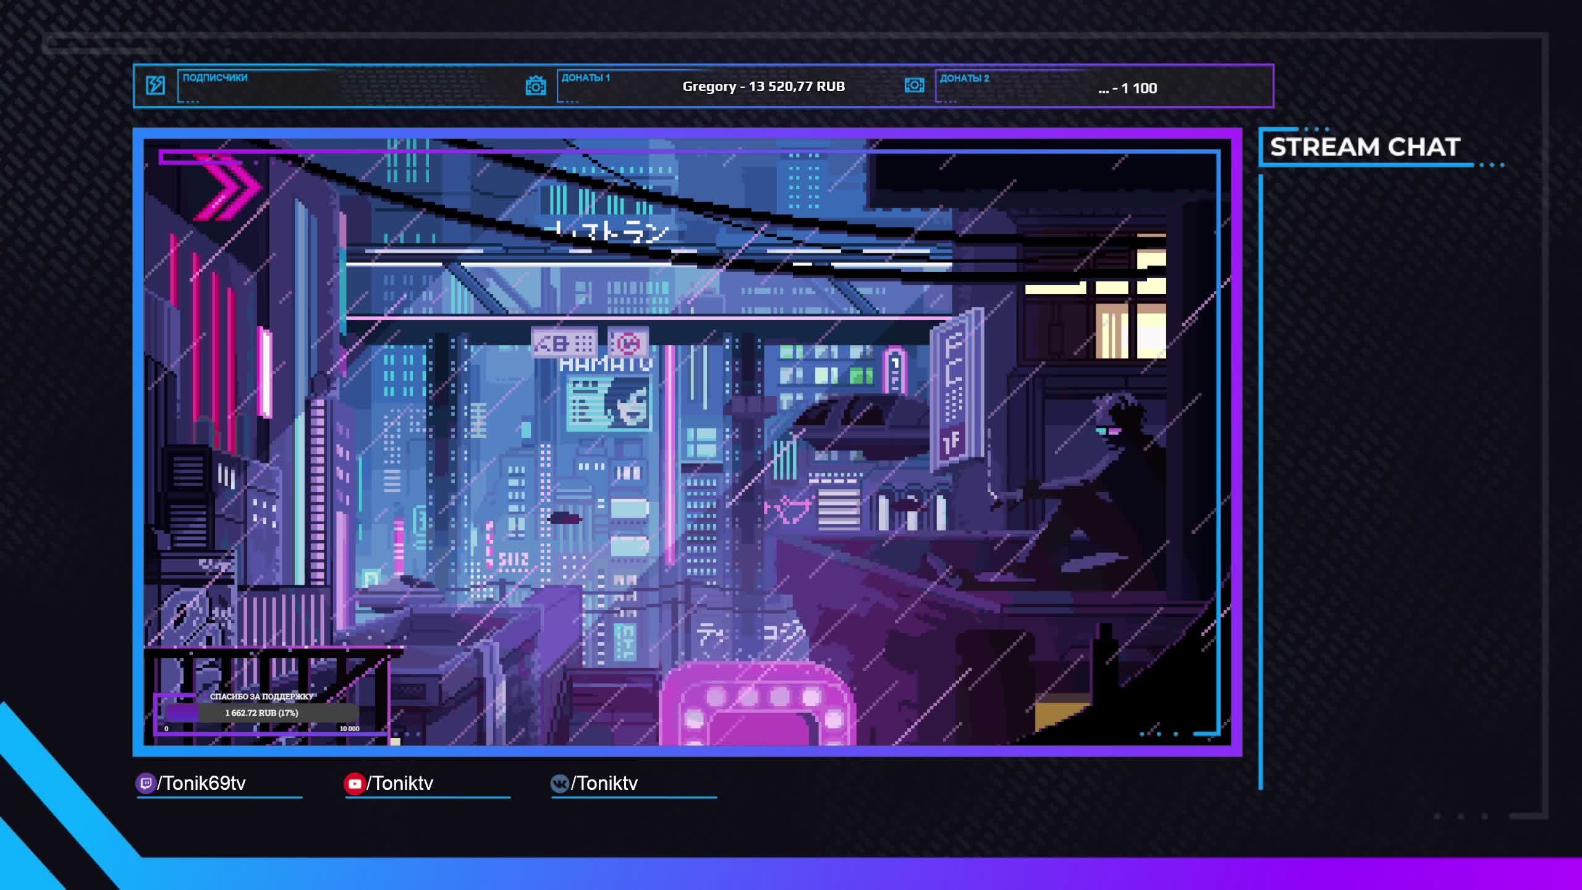Image resolution: width=1582 pixels, height=890 pixels.
Task: Click the Донаты 1 camera icon
Action: coord(535,86)
